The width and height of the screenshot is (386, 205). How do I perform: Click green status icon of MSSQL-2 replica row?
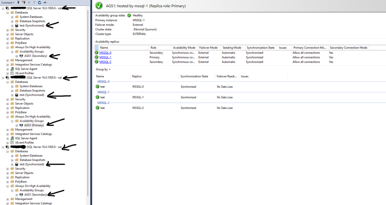point(97,62)
